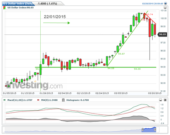Click the red-green US Dollar Index legend icon
Viewport: 170px width, 135px height.
click(4, 8)
